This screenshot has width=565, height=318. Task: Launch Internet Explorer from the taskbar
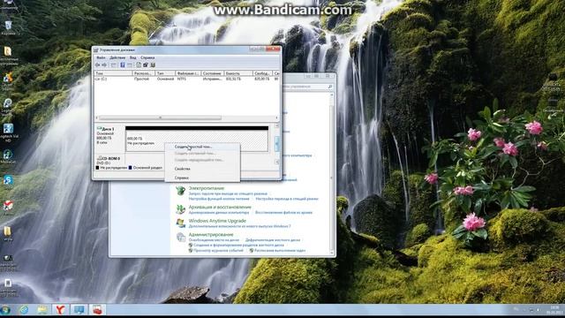(x=24, y=310)
